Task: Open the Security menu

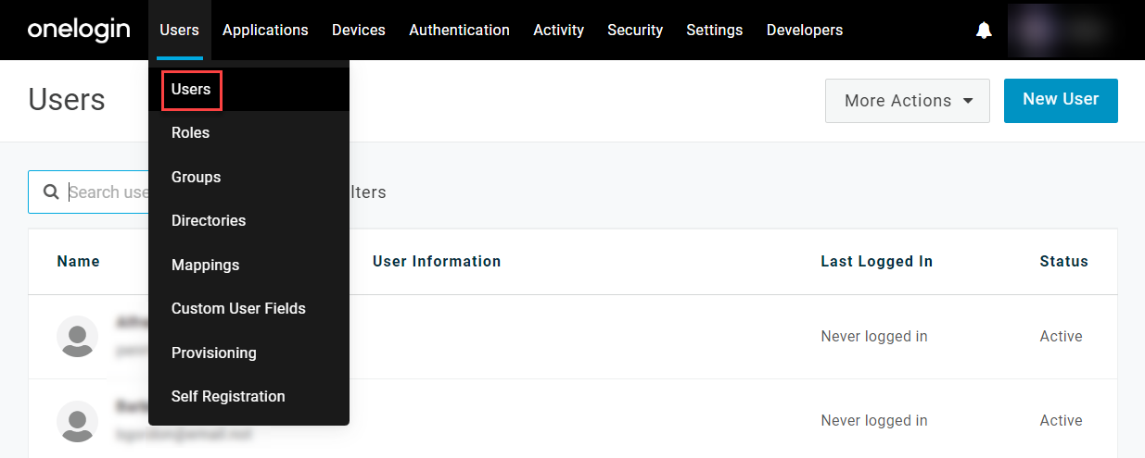Action: click(635, 30)
